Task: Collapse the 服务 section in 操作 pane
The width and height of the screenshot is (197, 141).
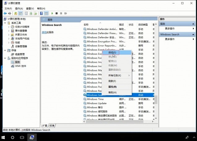Action: coord(193,24)
